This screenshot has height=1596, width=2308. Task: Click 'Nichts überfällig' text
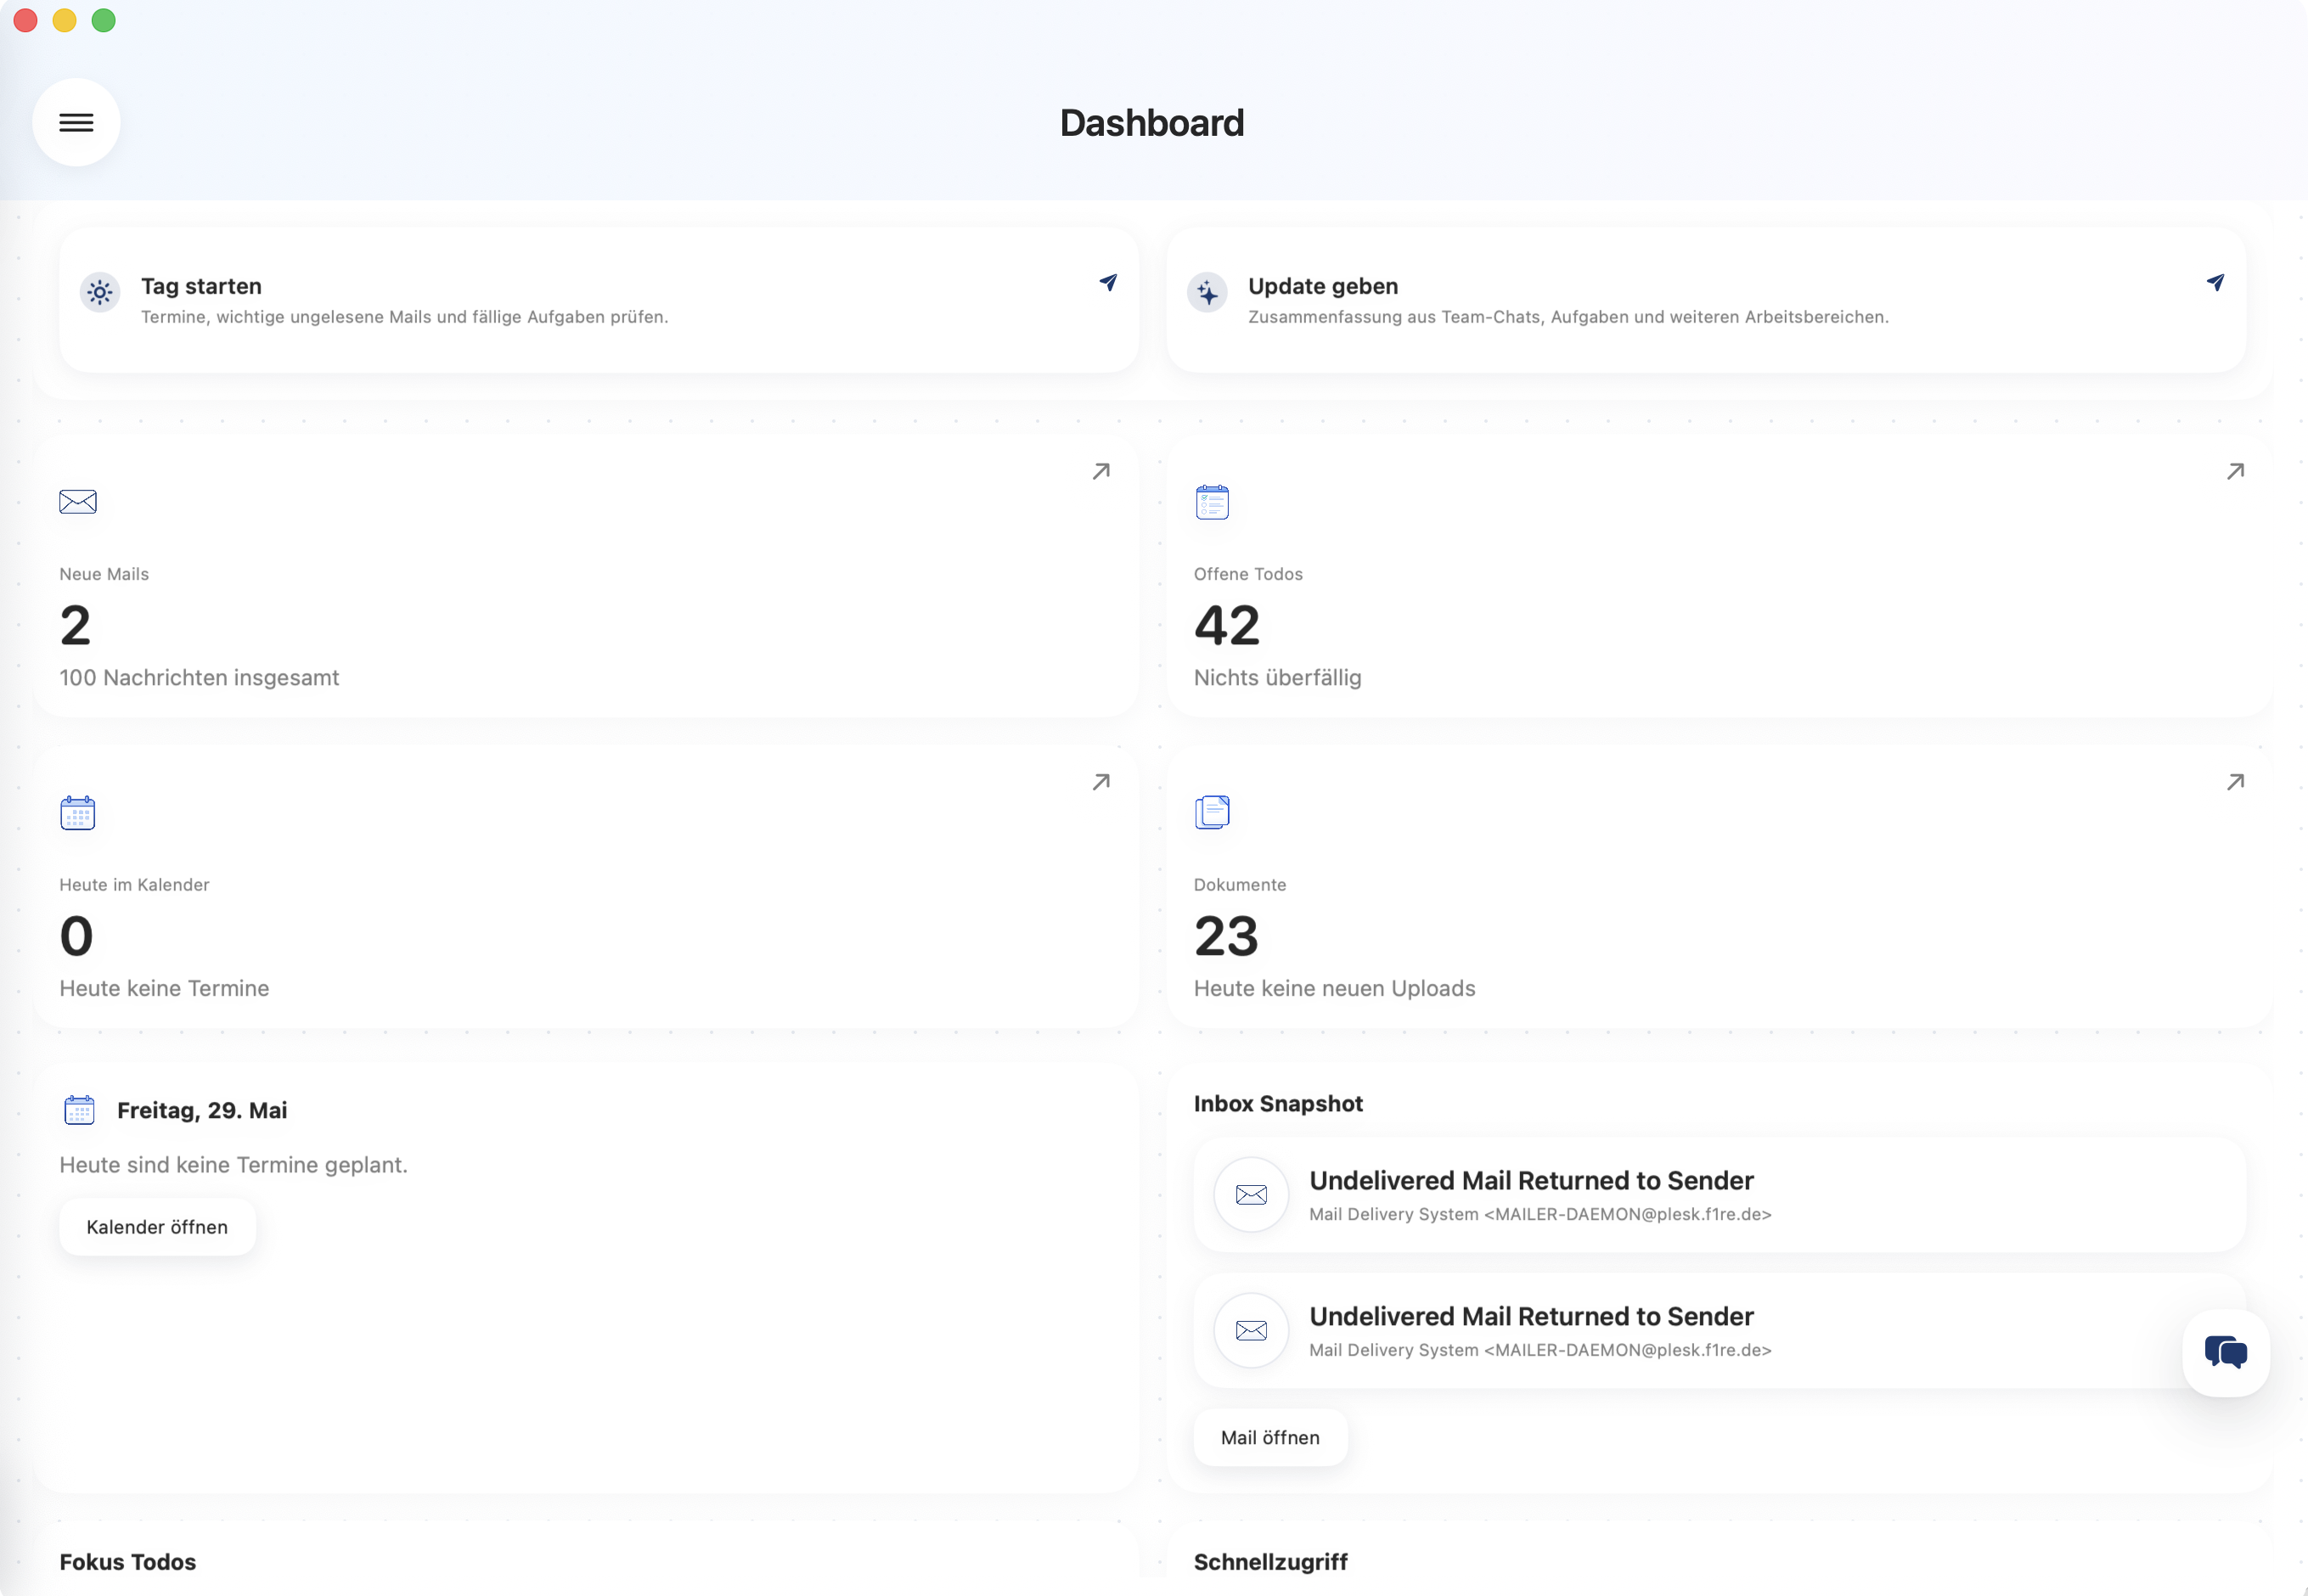tap(1277, 678)
